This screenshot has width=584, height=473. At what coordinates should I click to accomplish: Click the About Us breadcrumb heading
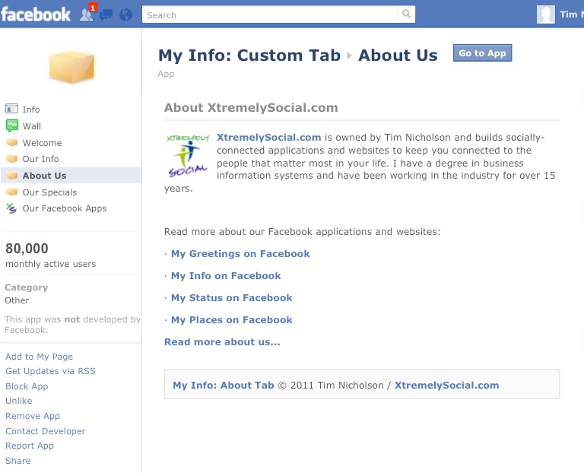coord(398,55)
